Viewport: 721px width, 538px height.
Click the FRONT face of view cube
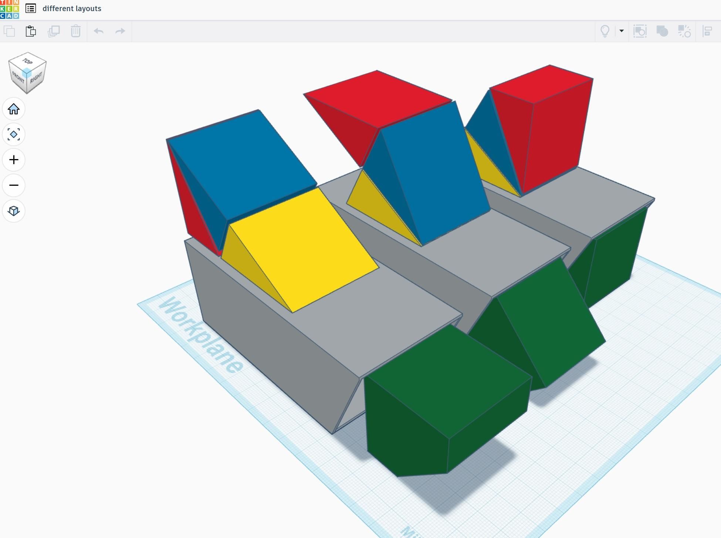point(17,78)
